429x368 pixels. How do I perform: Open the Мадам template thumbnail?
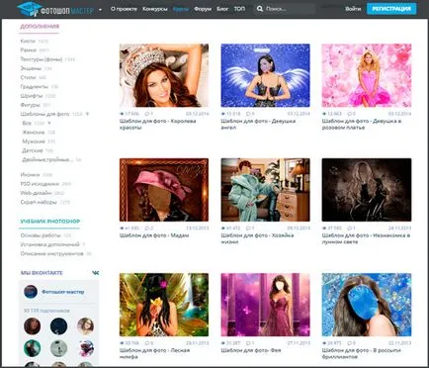point(164,190)
